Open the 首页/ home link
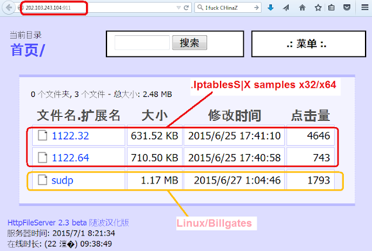The image size is (372, 251). pos(28,50)
